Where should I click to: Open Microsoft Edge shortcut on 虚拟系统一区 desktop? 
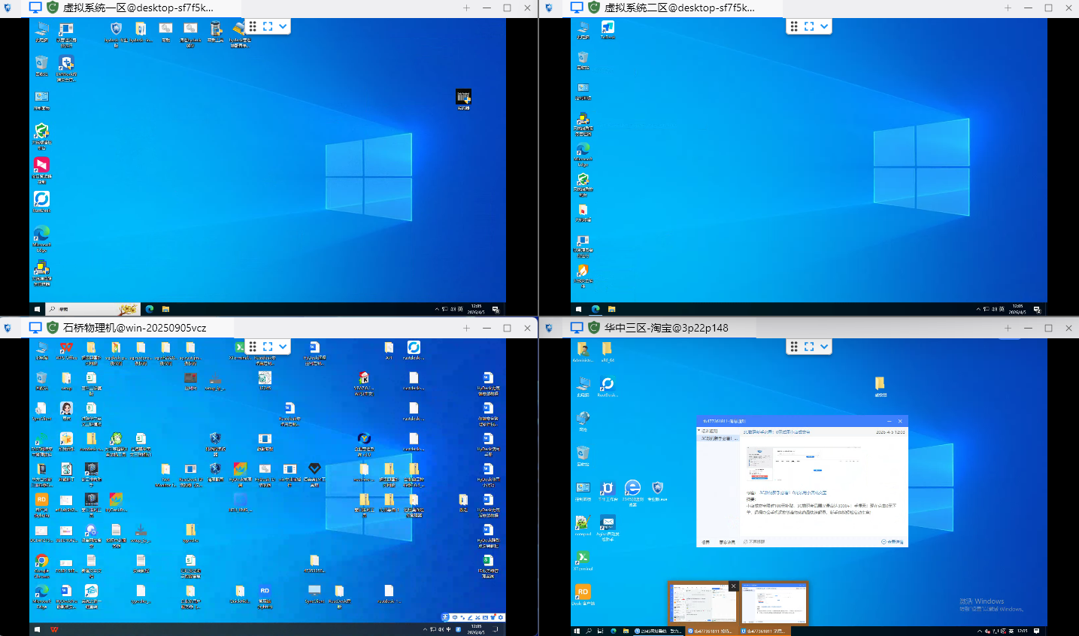41,234
